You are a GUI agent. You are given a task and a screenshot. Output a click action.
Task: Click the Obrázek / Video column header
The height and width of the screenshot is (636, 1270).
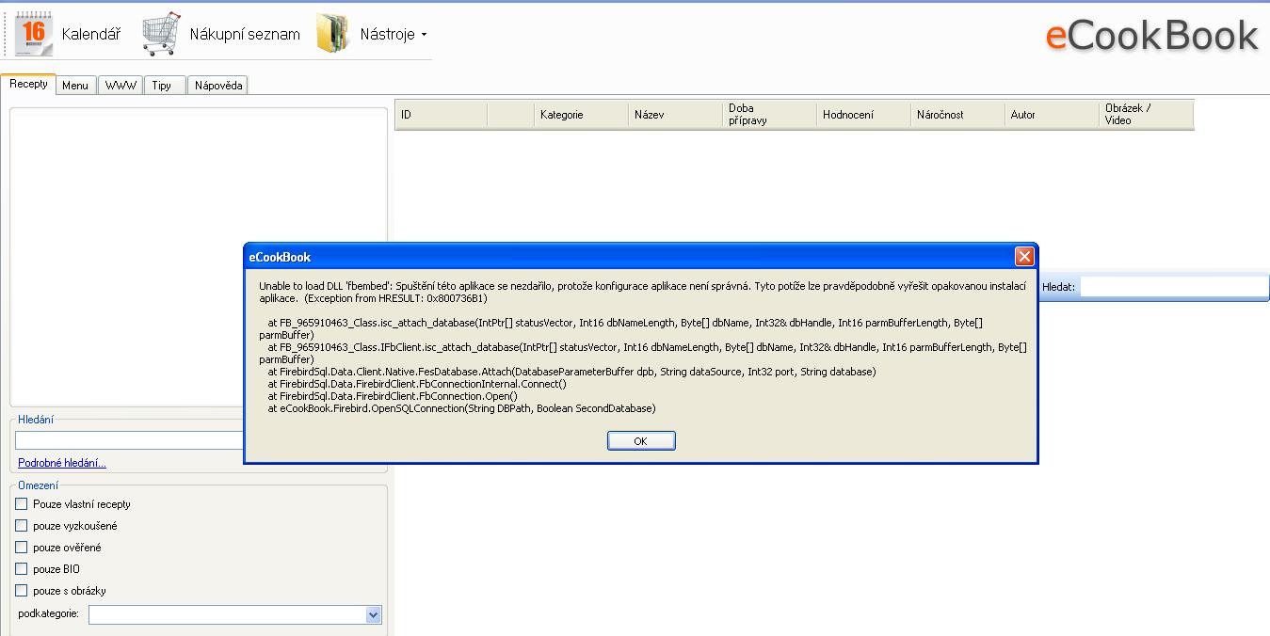click(1146, 115)
